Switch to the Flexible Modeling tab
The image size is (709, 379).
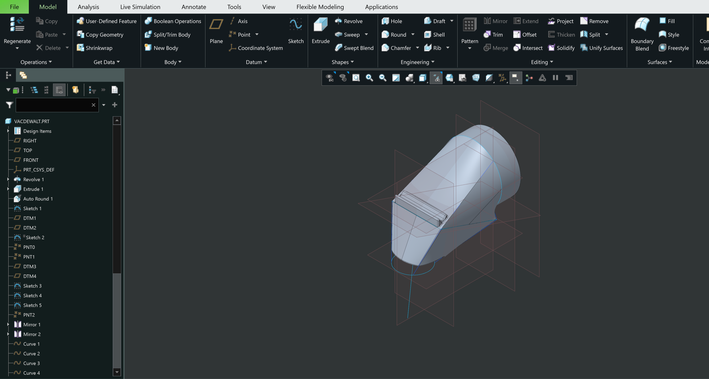[x=320, y=7]
